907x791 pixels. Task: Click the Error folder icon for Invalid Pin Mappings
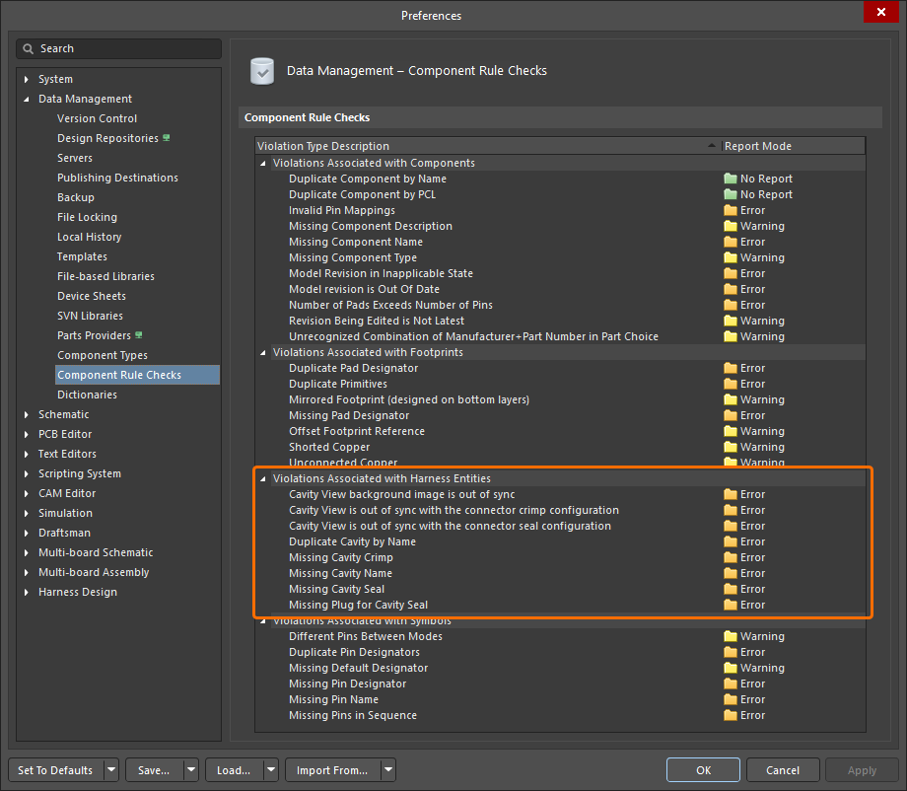731,210
